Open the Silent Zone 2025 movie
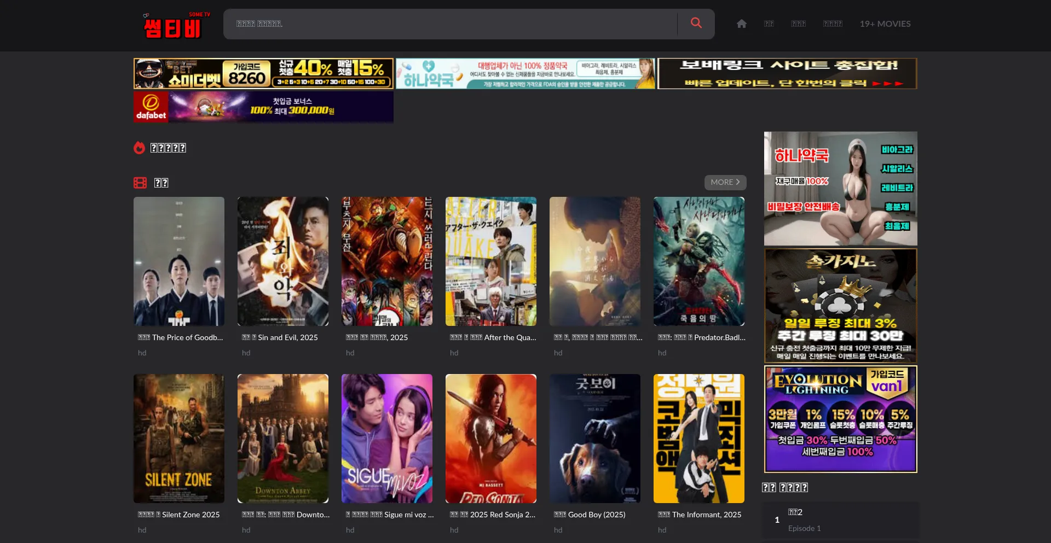Viewport: 1051px width, 543px height. click(x=178, y=439)
